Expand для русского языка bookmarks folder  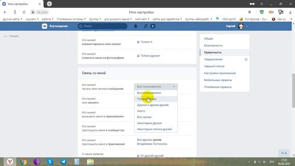[x=118, y=19]
